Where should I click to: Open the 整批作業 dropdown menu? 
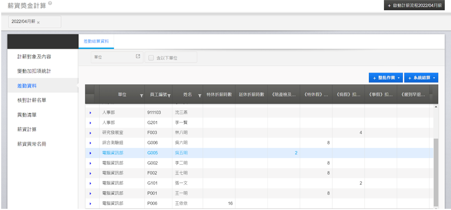pyautogui.click(x=386, y=78)
